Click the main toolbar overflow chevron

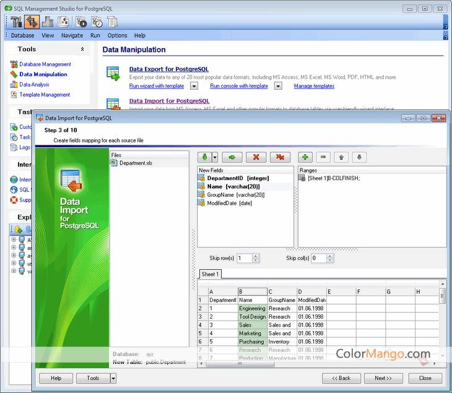[446, 27]
